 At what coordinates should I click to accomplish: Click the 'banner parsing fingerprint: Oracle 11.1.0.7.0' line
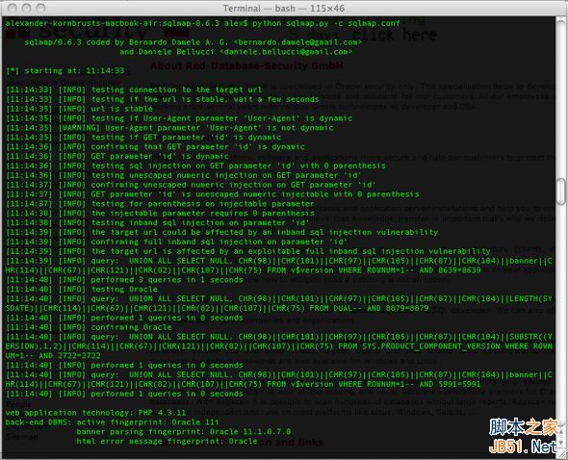[x=184, y=432]
